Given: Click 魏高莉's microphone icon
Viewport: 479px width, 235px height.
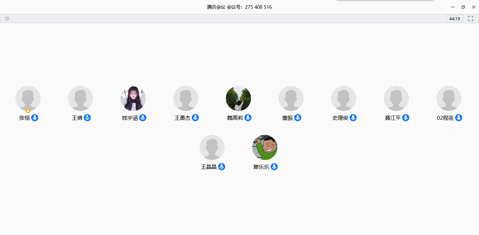Looking at the screenshot, I should click(248, 118).
